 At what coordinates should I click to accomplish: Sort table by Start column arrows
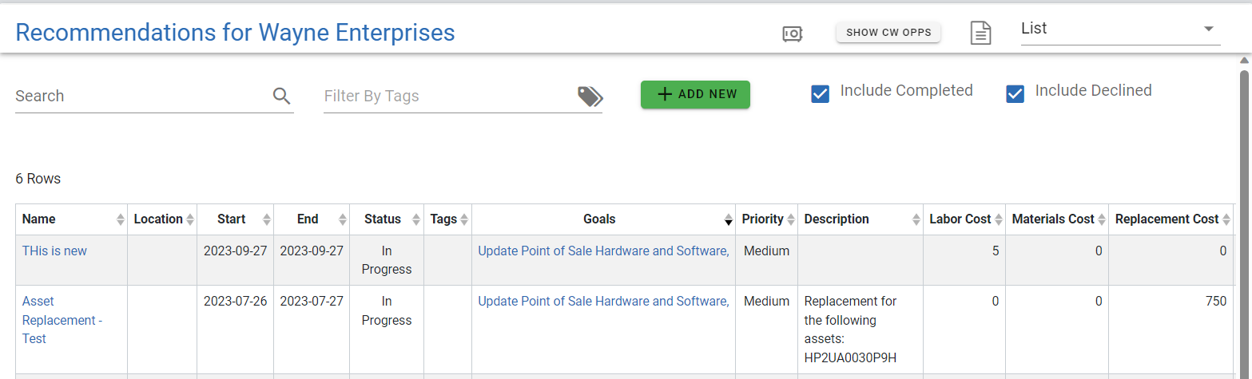(267, 219)
